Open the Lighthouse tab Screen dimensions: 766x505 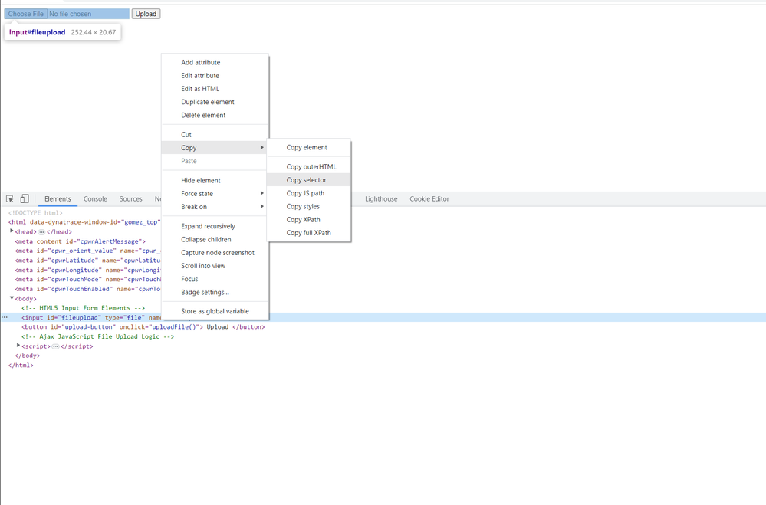tap(381, 199)
